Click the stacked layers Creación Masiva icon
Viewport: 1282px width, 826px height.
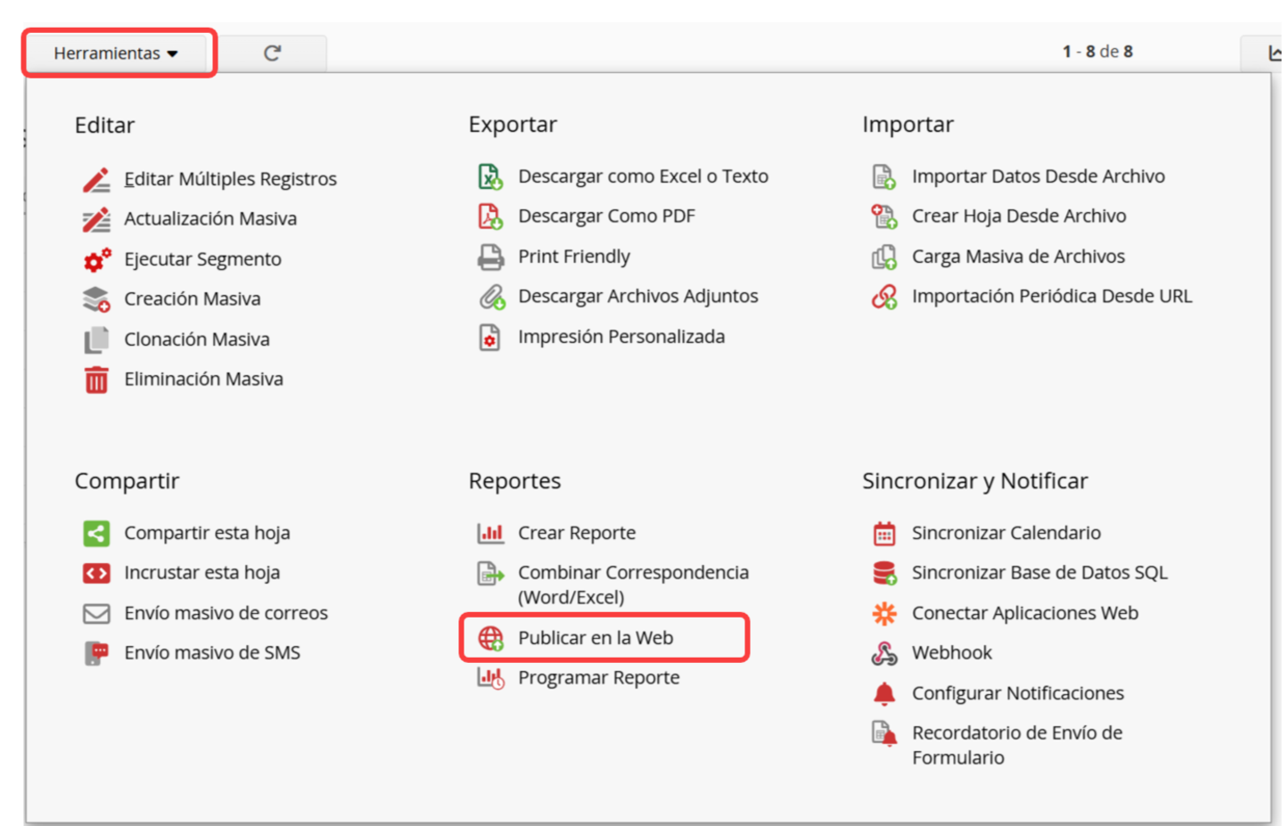(96, 299)
